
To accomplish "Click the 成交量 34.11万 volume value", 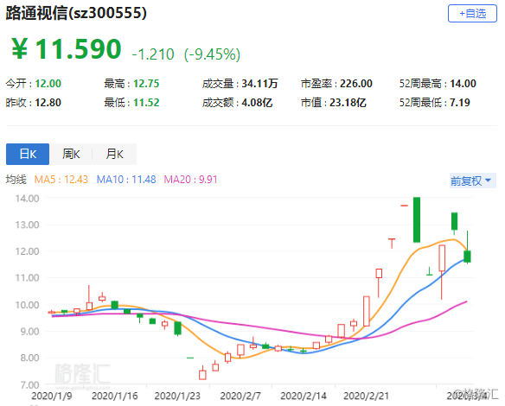I will 240,84.
